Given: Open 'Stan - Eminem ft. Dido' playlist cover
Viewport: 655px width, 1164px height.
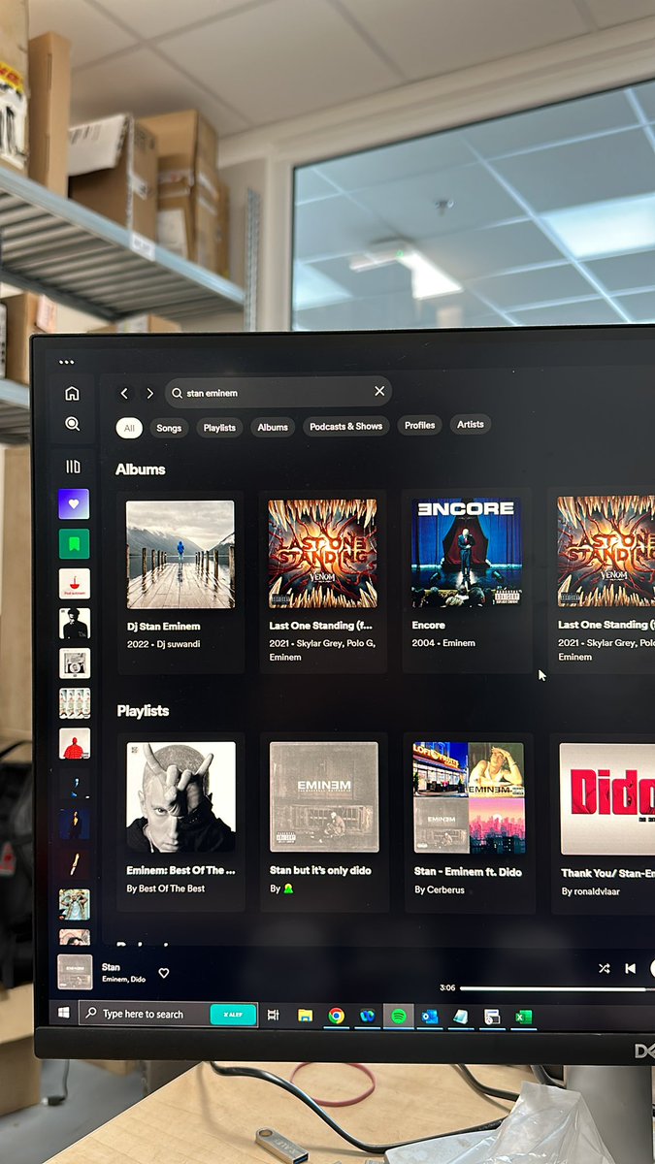Looking at the screenshot, I should pos(469,797).
